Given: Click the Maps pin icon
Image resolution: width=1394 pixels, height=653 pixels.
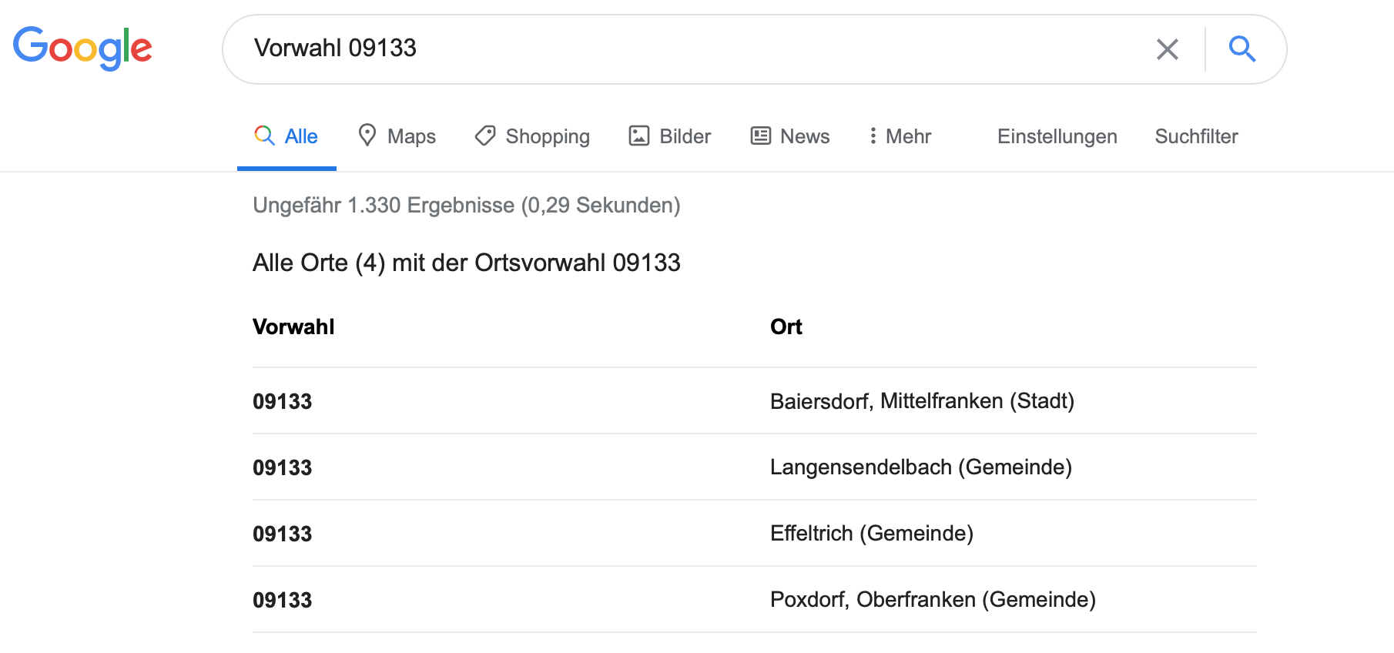Looking at the screenshot, I should [x=367, y=136].
